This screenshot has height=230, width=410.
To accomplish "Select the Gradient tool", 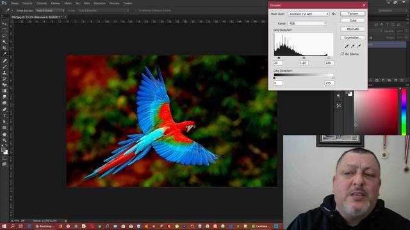I will (4, 91).
